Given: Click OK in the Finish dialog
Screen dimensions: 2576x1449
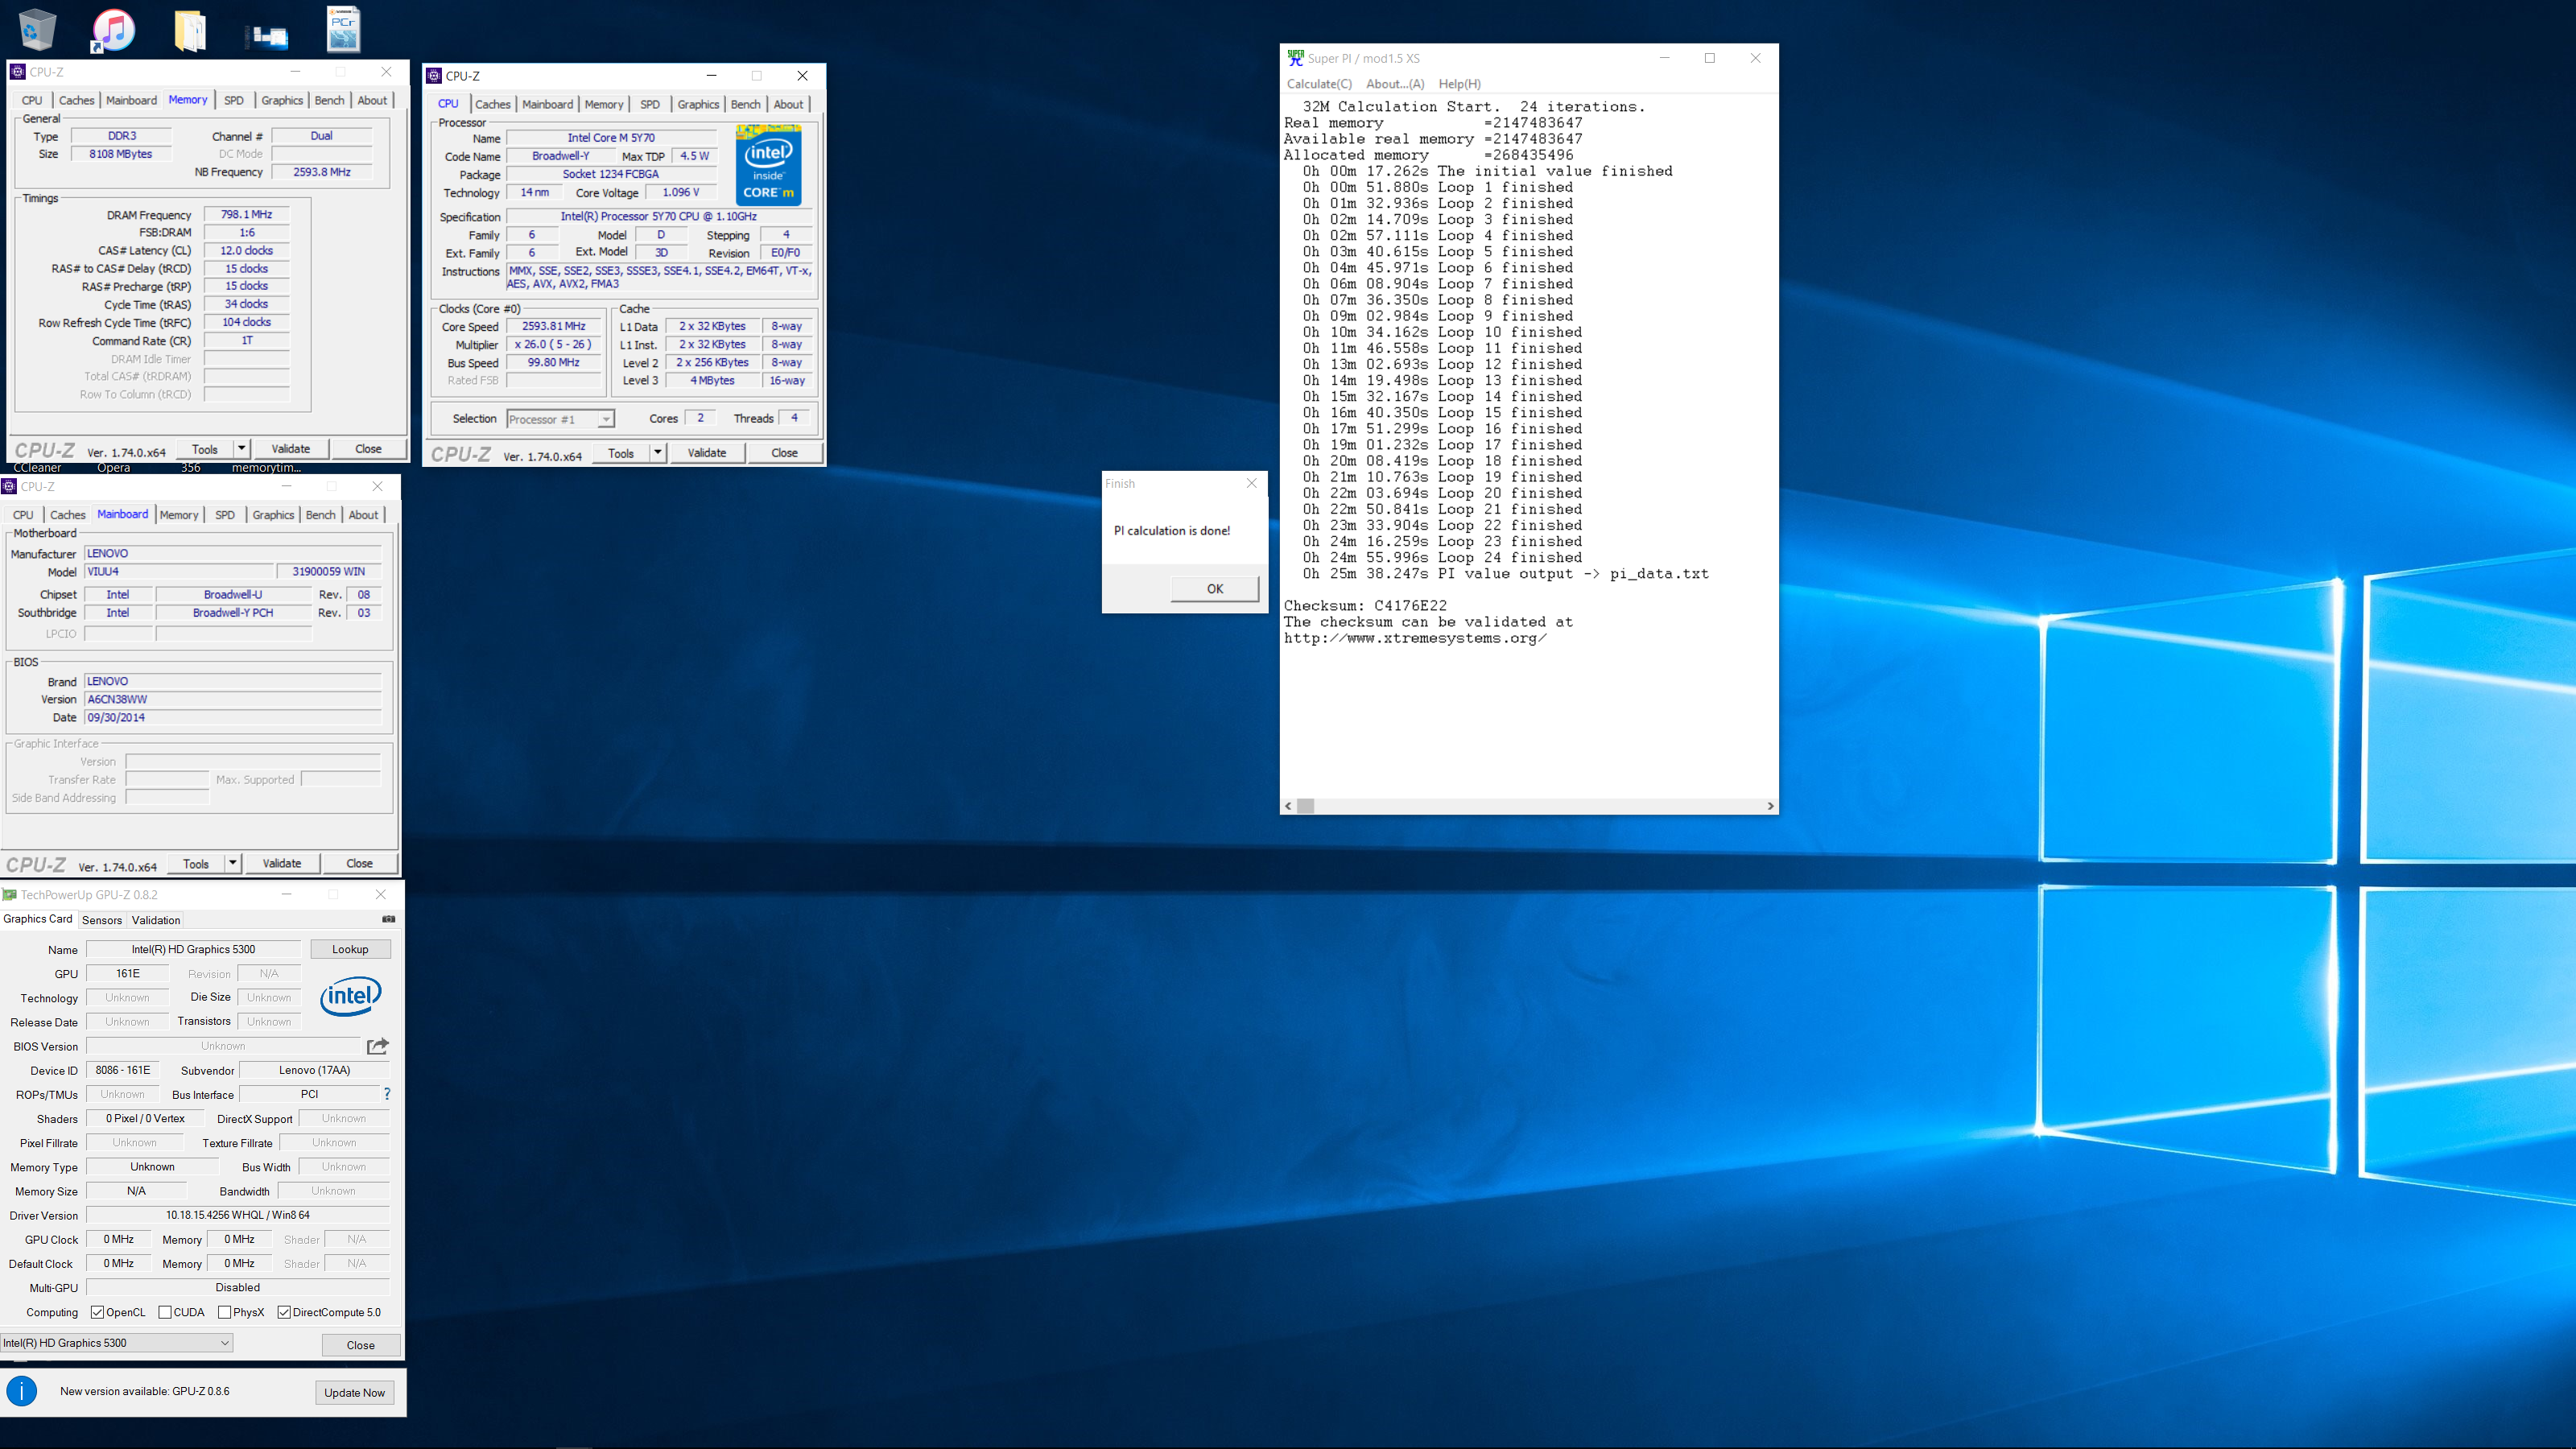Looking at the screenshot, I should [1215, 588].
